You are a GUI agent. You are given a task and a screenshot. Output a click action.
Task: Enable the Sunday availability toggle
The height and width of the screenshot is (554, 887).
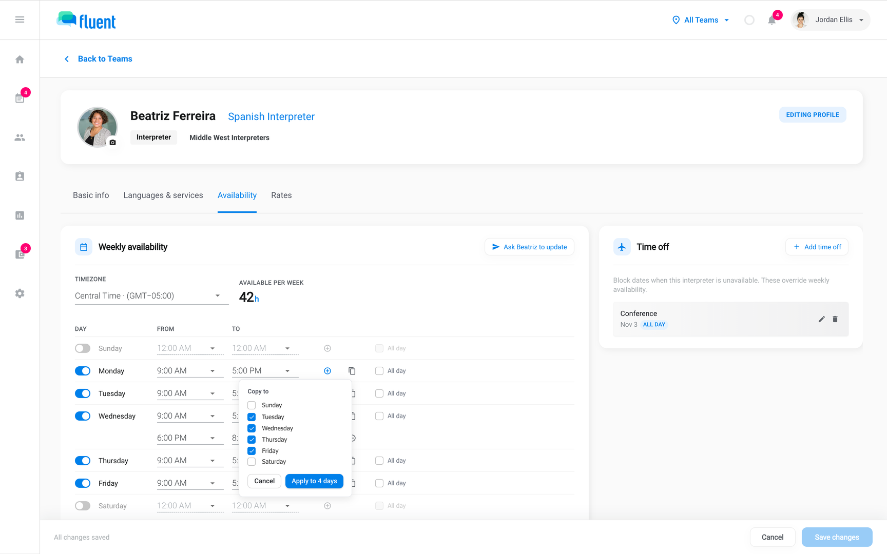pyautogui.click(x=83, y=348)
